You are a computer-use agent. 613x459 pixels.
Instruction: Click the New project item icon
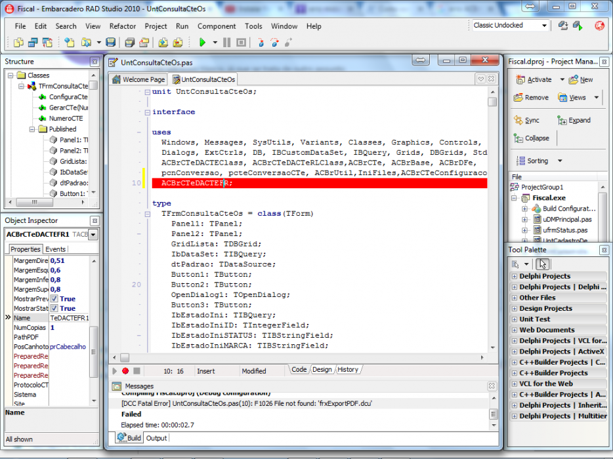point(581,80)
